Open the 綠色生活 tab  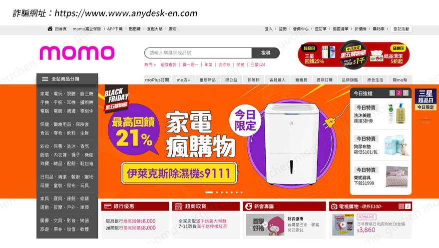pyautogui.click(x=375, y=80)
